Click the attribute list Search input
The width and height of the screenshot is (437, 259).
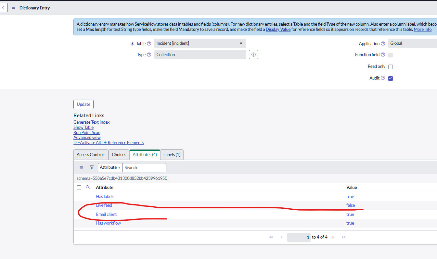[x=144, y=167]
